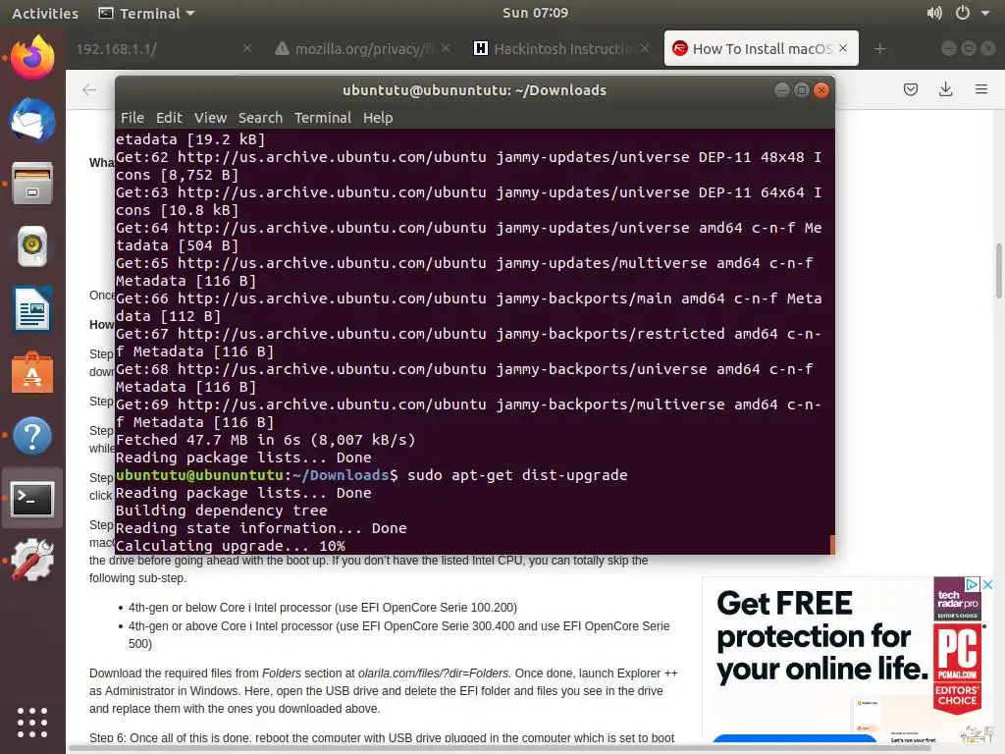Close the How To Install macOS tab
Screen dimensions: 1005x754
843,48
